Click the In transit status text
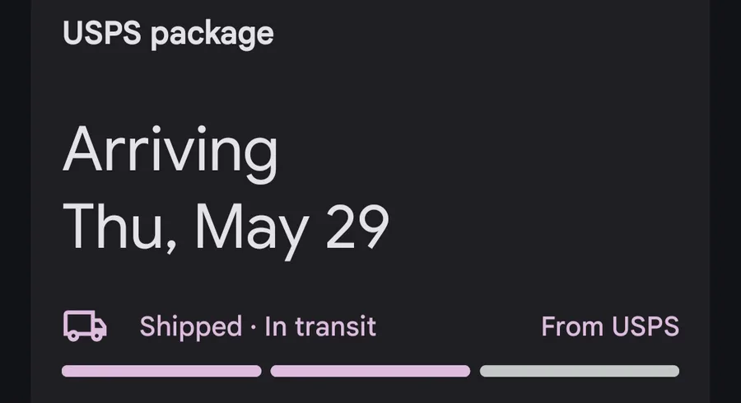Viewport: 741px width, 403px height. click(x=320, y=326)
